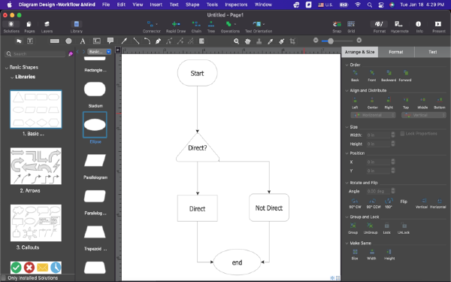Image resolution: width=451 pixels, height=282 pixels.
Task: Click the Group button
Action: point(353,228)
